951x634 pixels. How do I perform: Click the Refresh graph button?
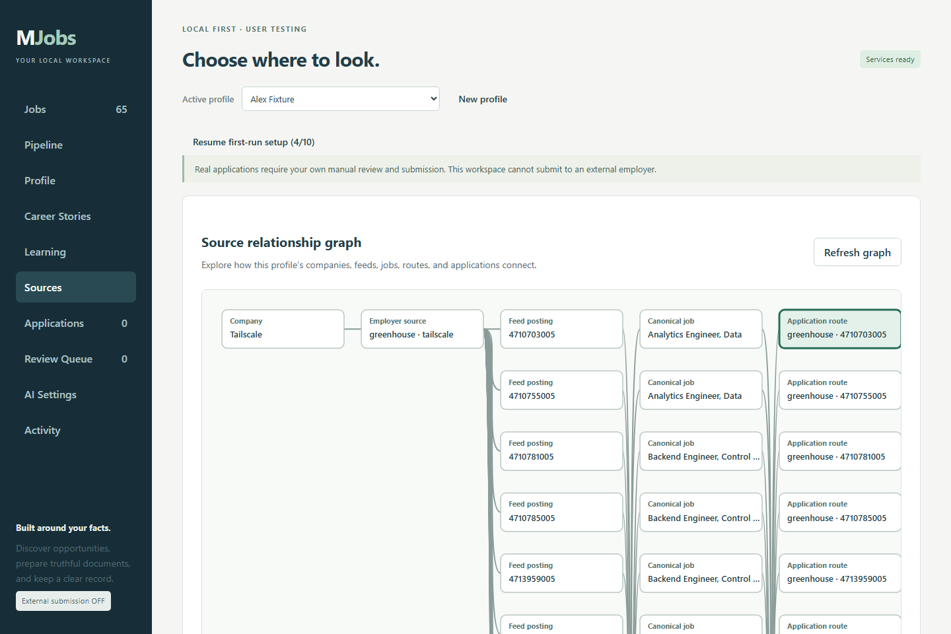(857, 252)
